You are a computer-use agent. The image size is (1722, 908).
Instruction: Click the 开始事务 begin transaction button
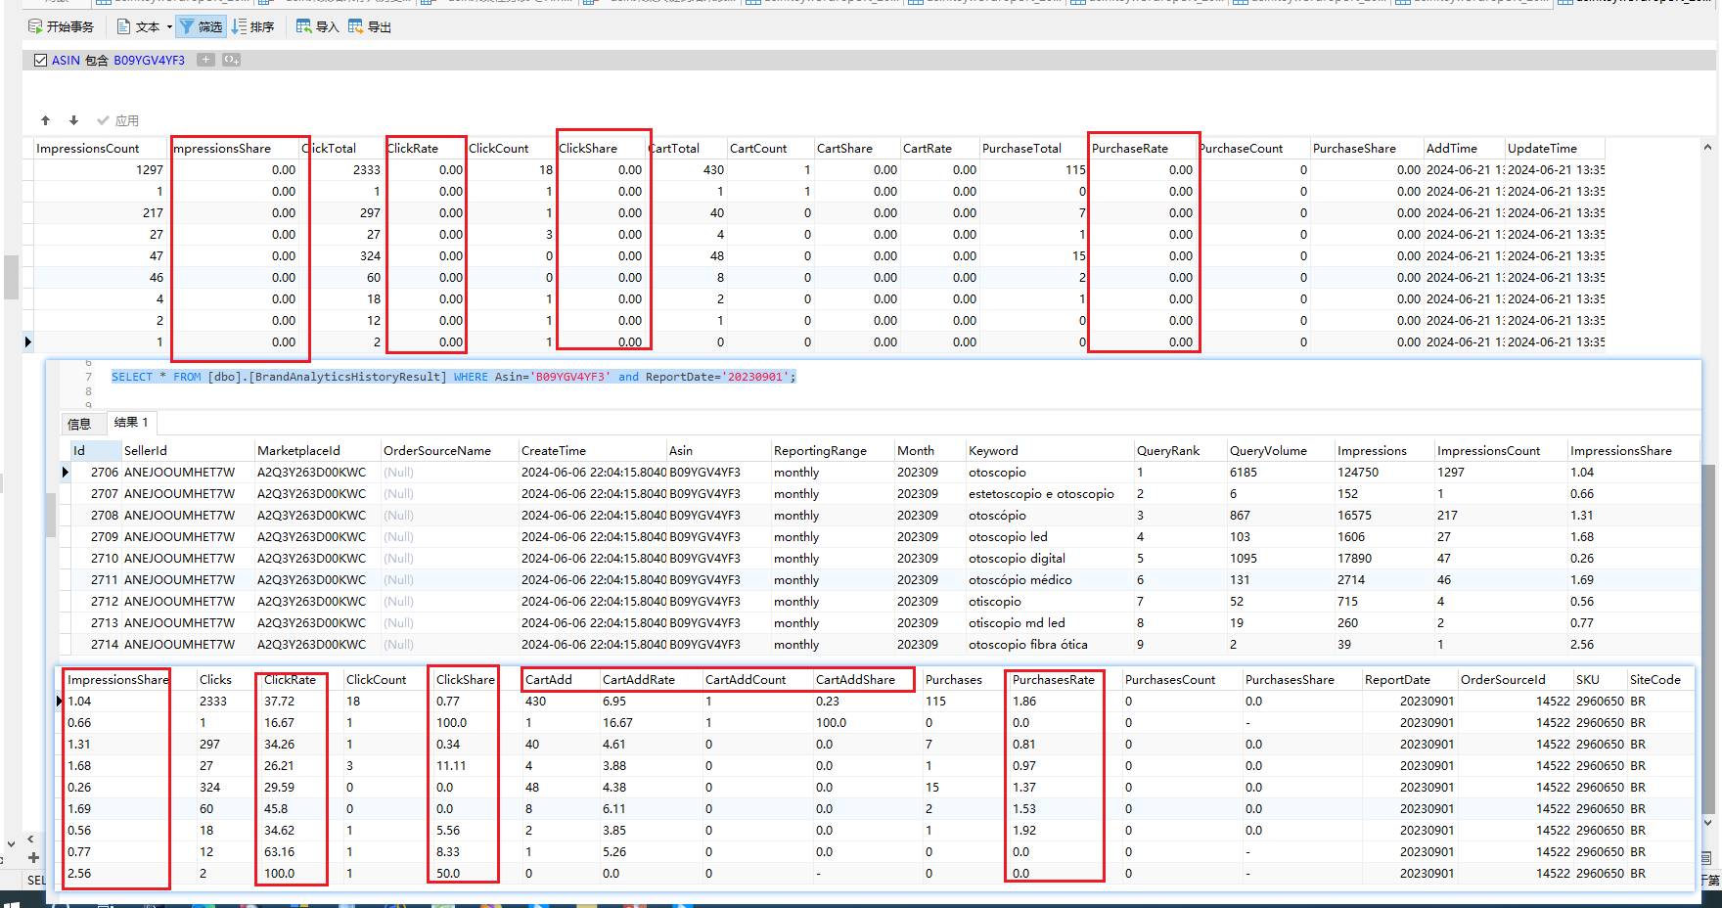pos(61,26)
